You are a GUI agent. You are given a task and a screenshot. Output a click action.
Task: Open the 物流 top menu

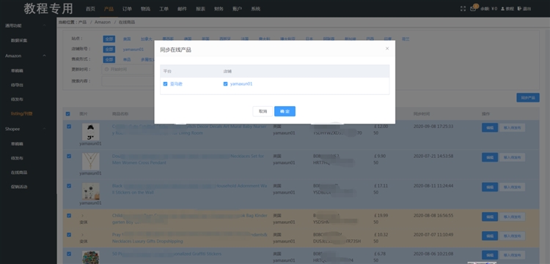click(x=145, y=9)
